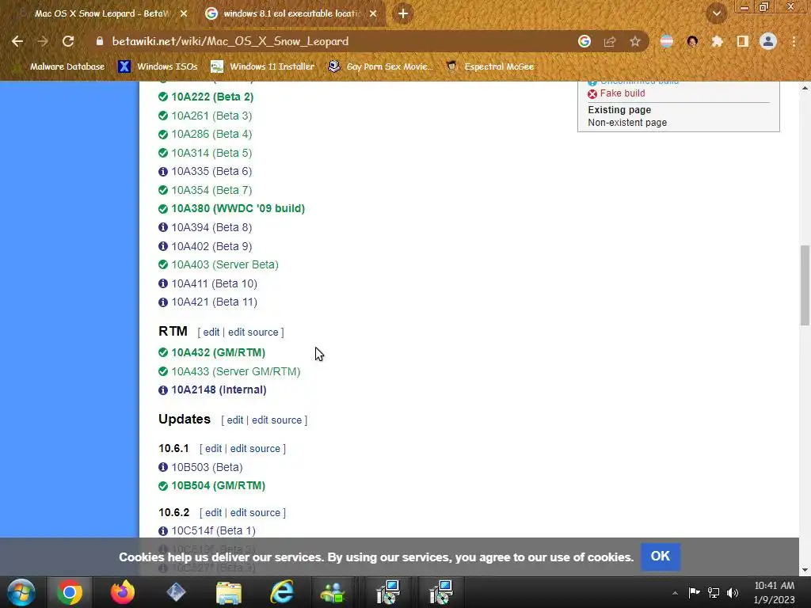Screen dimensions: 811x608
Task: Click the address bar URL
Action: pos(230,41)
